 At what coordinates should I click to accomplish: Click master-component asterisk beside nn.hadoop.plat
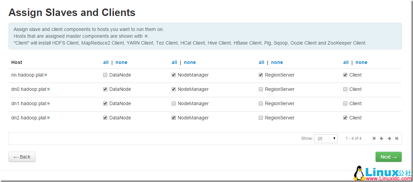pos(46,75)
